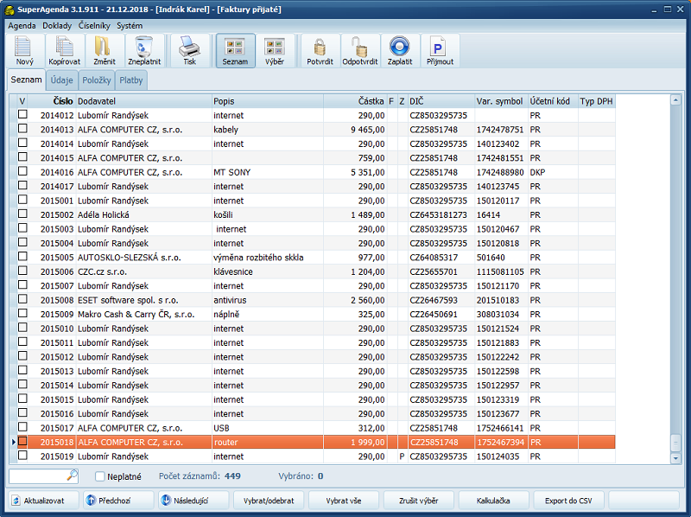
Task: Mark invoice as paid with Zaplatit
Action: pos(400,51)
